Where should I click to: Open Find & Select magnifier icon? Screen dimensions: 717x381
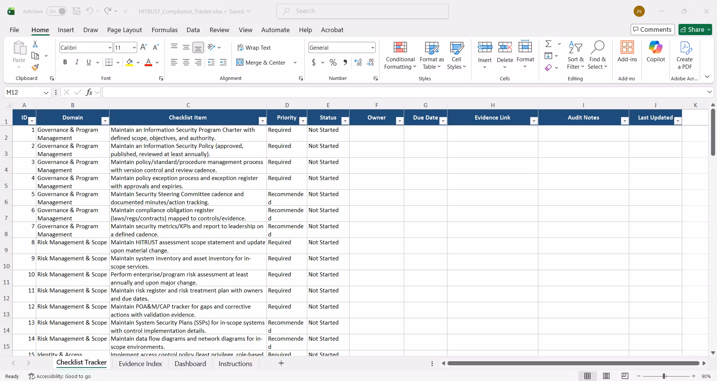597,47
